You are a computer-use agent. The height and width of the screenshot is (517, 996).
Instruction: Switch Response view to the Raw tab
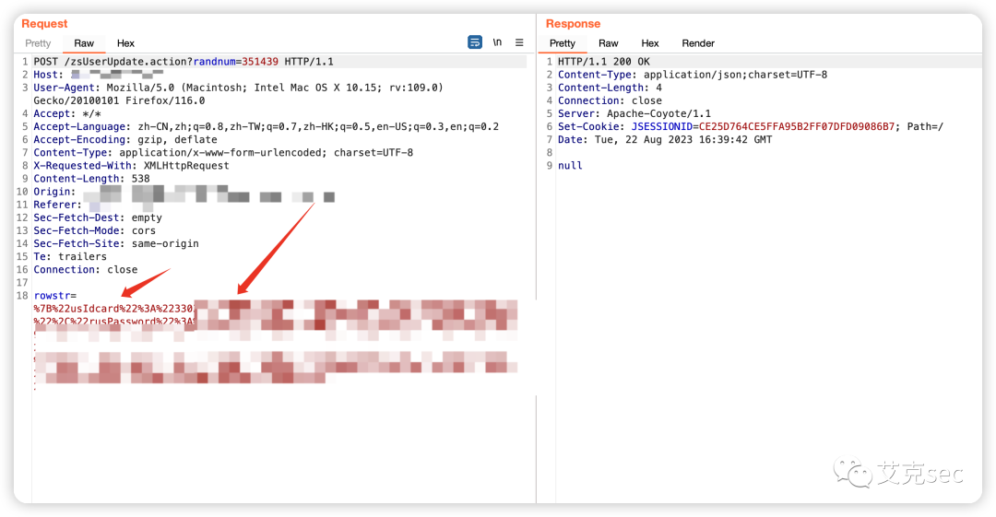(x=608, y=43)
